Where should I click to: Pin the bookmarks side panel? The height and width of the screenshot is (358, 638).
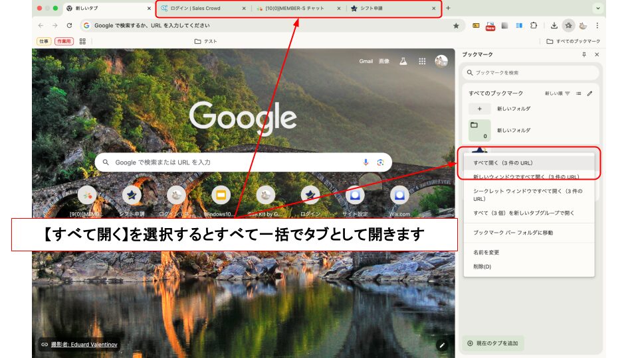click(x=584, y=54)
